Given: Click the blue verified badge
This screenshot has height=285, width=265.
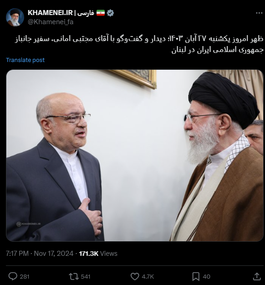Looking at the screenshot, I should click(x=110, y=13).
